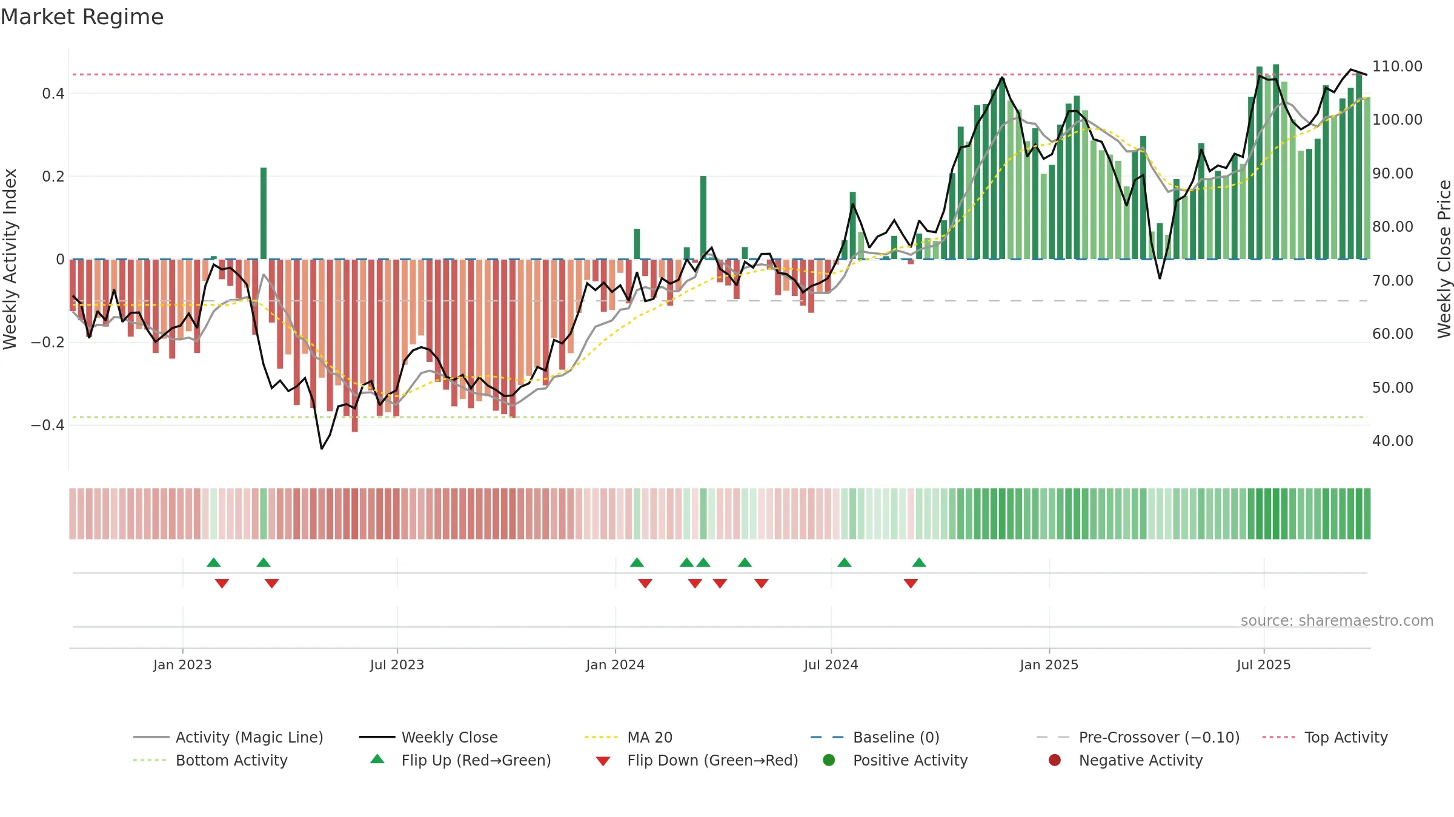Click the Negative Activity legend entry

[1125, 760]
